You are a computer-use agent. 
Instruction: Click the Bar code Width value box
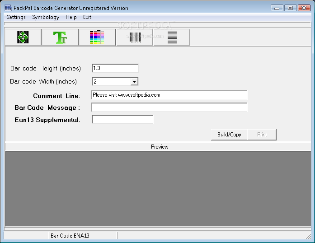112,82
